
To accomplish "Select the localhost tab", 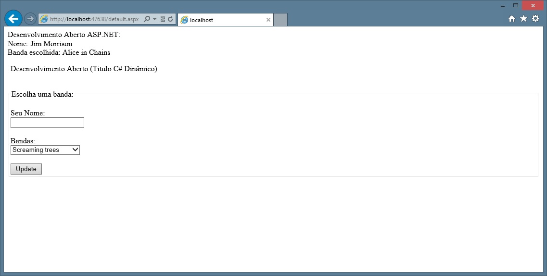I will tap(221, 20).
